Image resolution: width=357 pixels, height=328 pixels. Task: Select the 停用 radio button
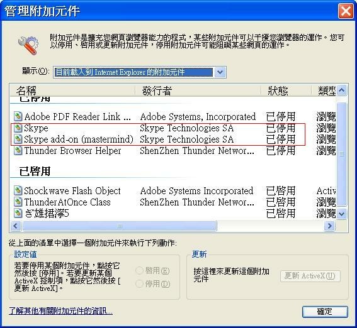click(139, 284)
